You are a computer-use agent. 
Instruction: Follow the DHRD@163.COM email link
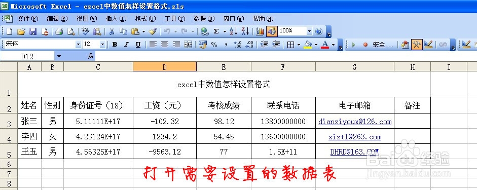click(355, 151)
